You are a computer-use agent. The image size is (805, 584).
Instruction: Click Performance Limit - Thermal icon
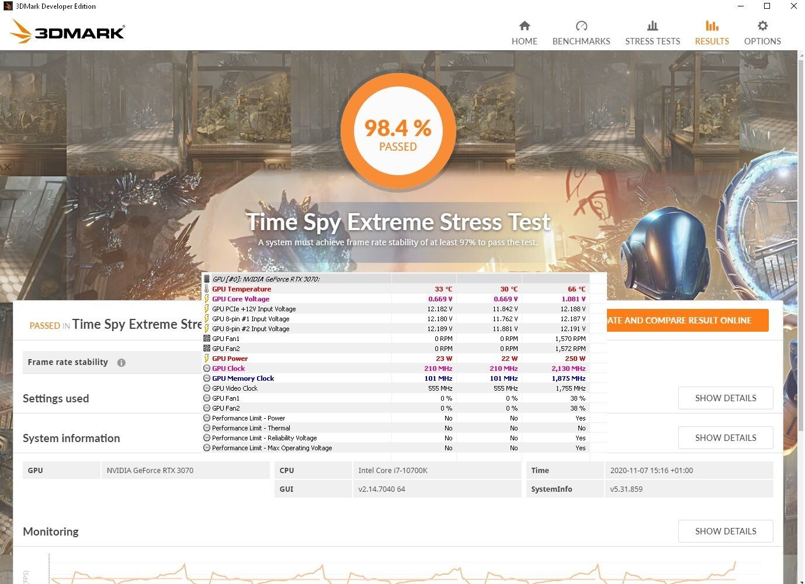[207, 428]
